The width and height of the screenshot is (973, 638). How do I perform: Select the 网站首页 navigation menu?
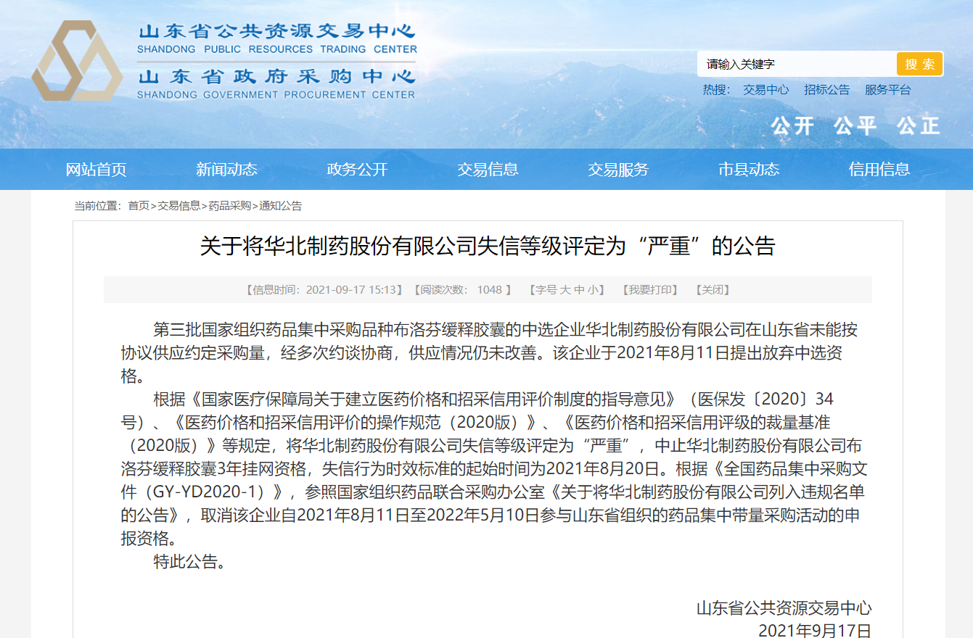click(x=97, y=169)
